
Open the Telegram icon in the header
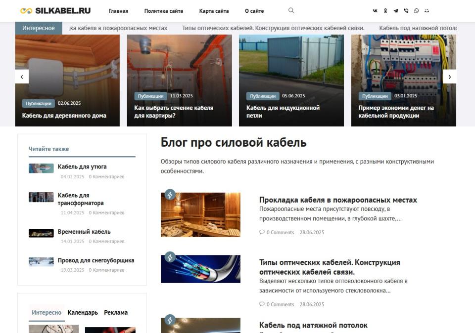(396, 10)
